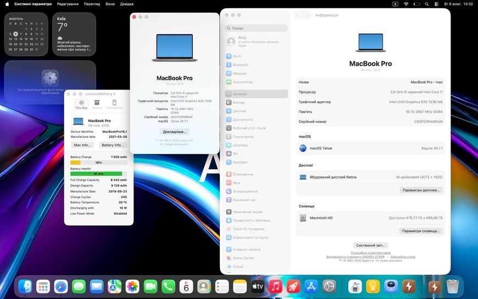Click the Київ weather widget
Image resolution: width=478 pixels, height=299 pixels.
74,34
